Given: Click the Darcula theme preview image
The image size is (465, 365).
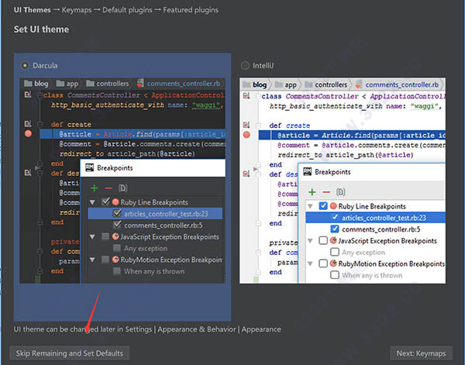Looking at the screenshot, I should tap(122, 181).
